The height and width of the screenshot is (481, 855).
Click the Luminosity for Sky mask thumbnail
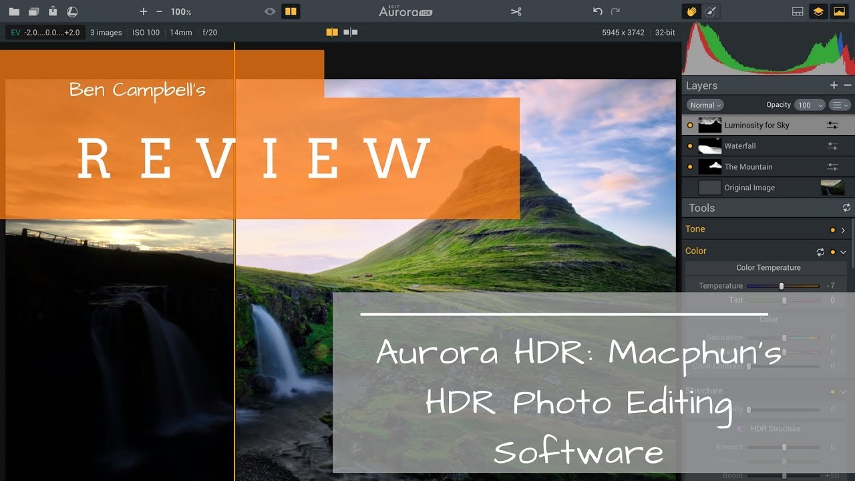click(x=709, y=125)
